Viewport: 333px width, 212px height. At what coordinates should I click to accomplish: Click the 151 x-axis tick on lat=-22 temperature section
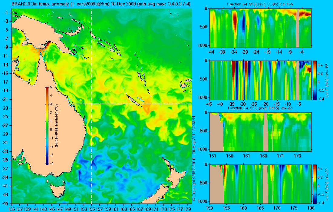(213, 156)
